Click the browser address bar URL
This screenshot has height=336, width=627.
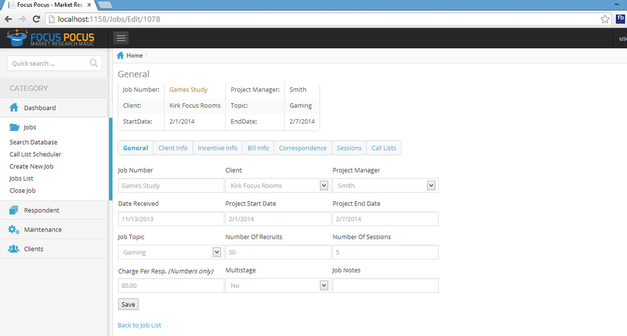[x=109, y=19]
